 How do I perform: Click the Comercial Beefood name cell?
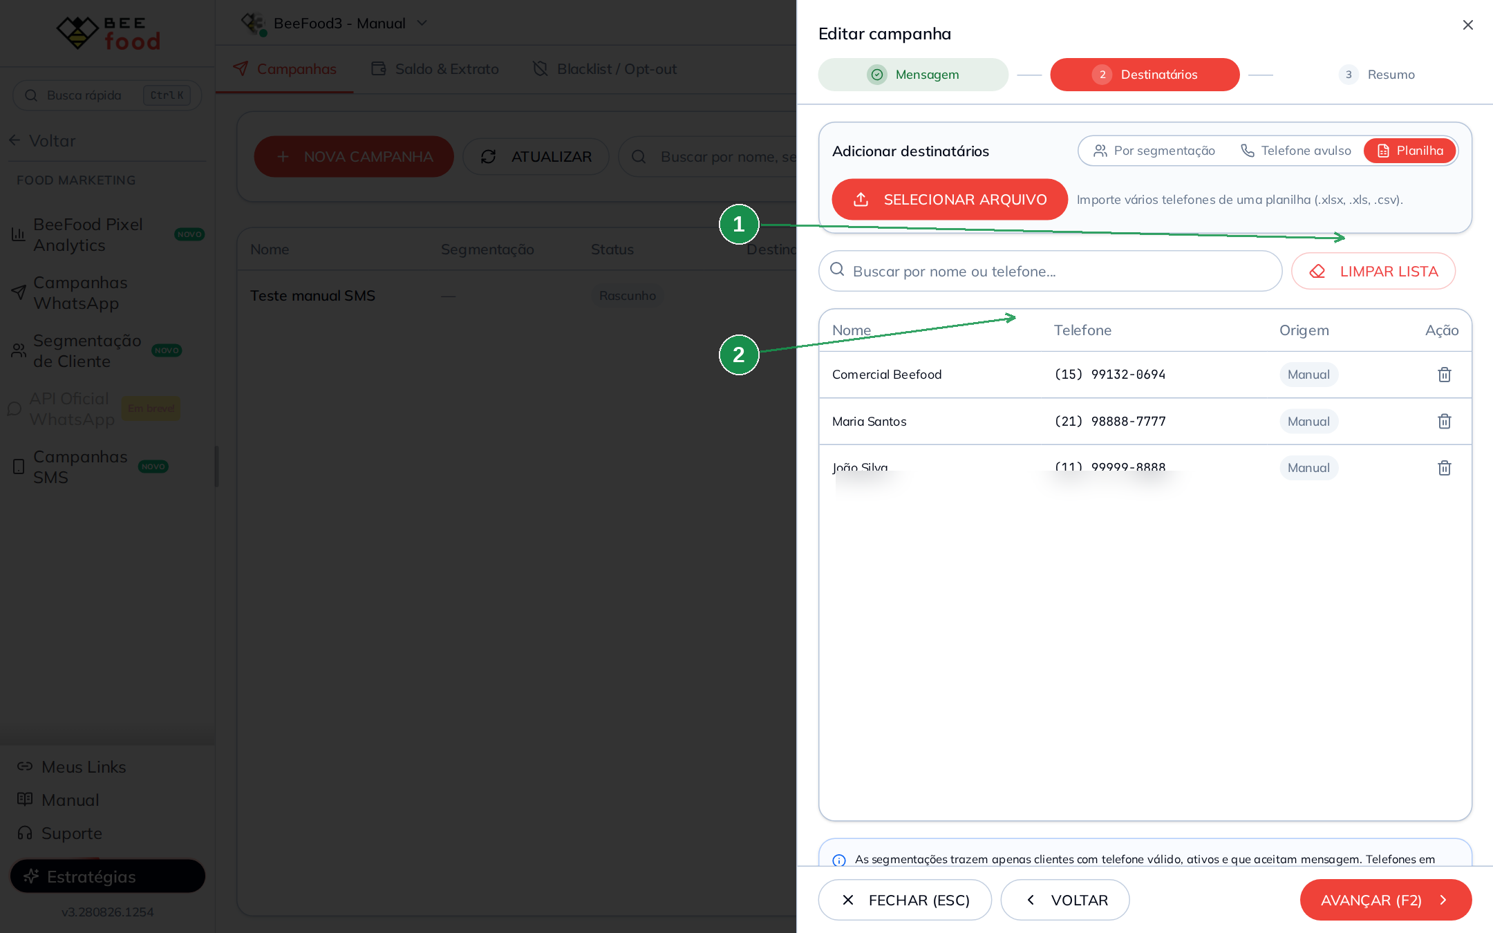(887, 375)
